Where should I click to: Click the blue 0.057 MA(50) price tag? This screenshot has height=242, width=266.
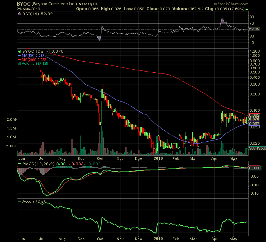tap(254, 124)
